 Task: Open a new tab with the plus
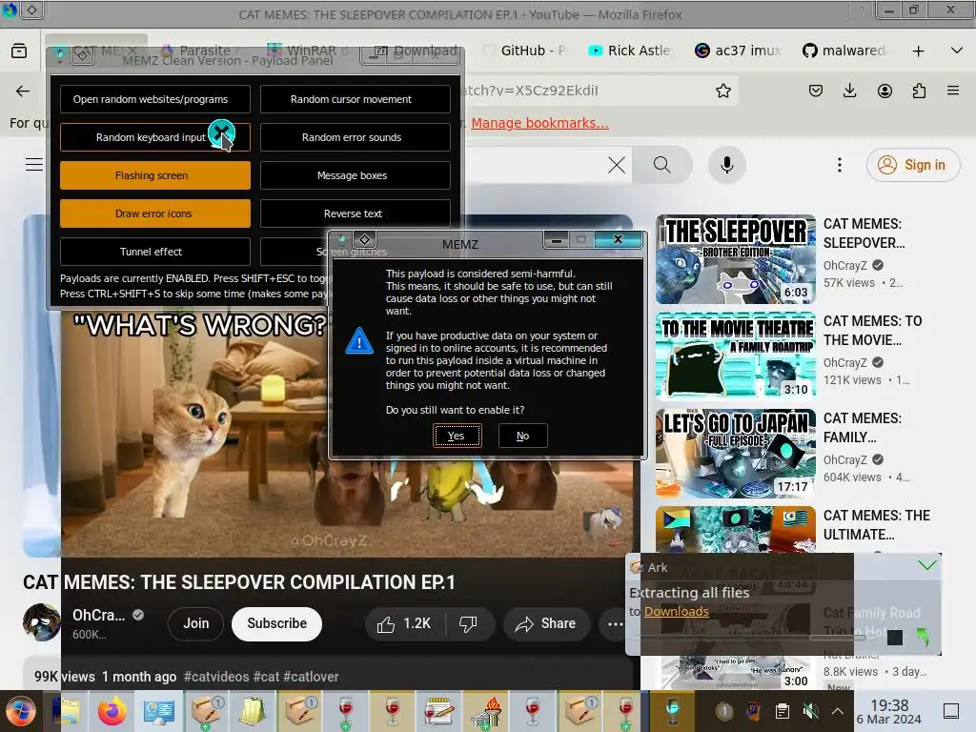point(918,51)
